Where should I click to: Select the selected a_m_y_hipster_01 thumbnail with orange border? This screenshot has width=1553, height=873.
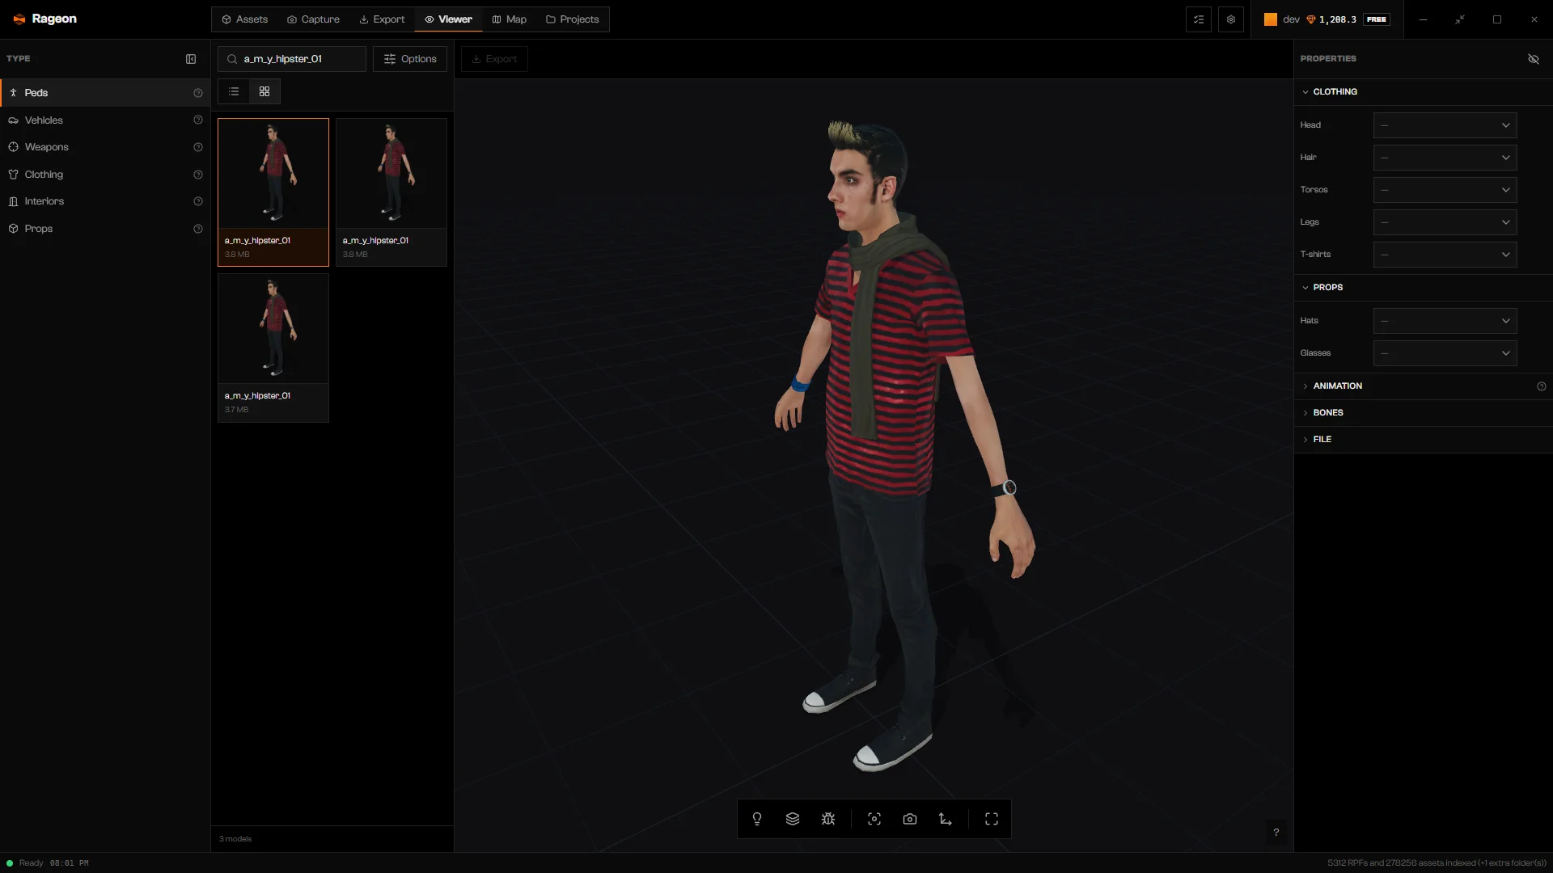point(273,192)
